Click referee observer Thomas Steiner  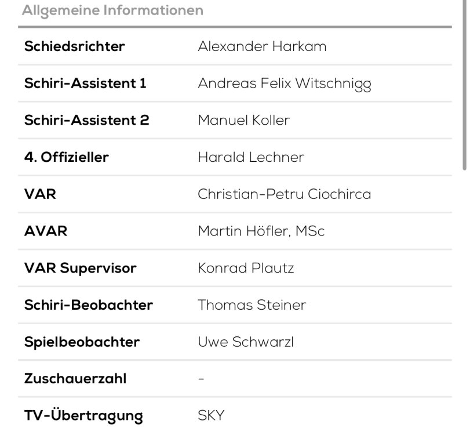[x=252, y=305]
